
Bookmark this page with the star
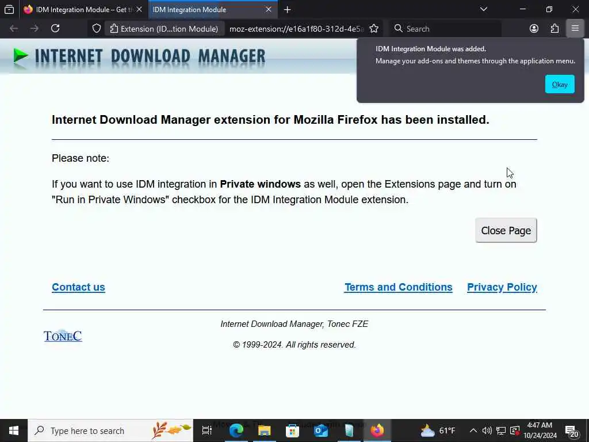click(x=374, y=29)
